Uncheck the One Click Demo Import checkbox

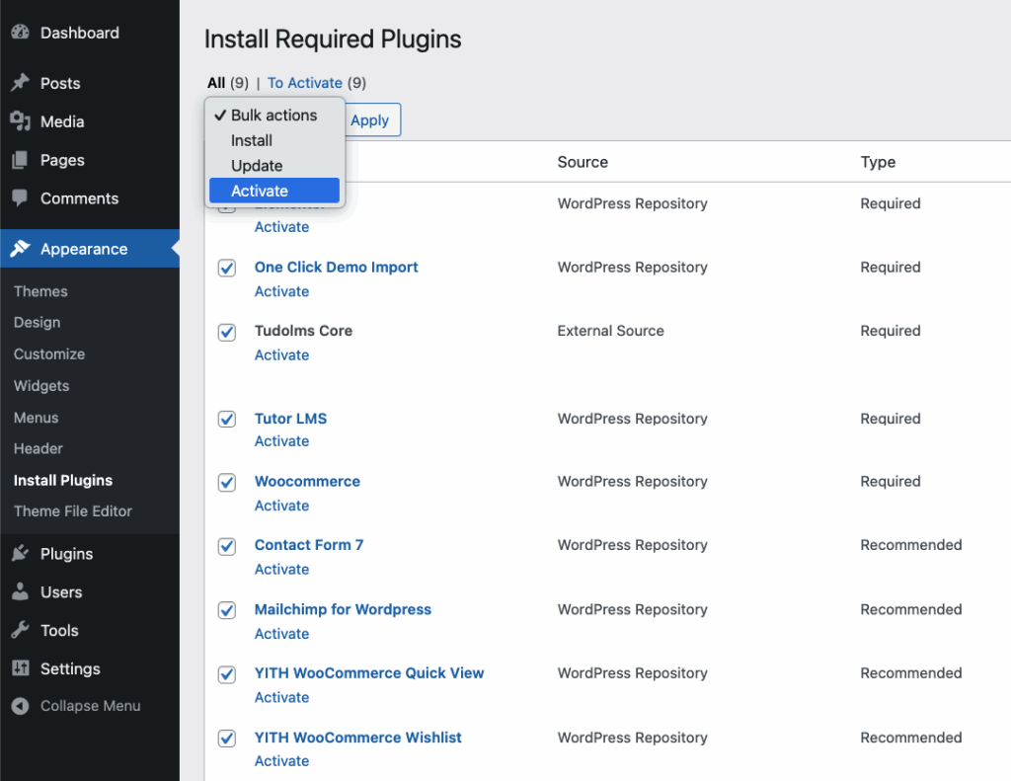click(227, 268)
